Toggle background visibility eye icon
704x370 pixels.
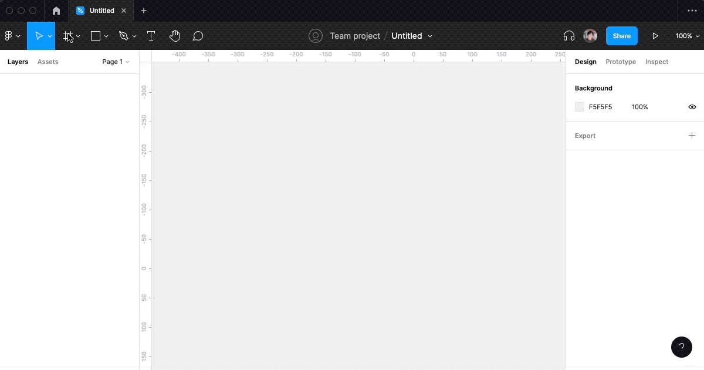click(692, 107)
